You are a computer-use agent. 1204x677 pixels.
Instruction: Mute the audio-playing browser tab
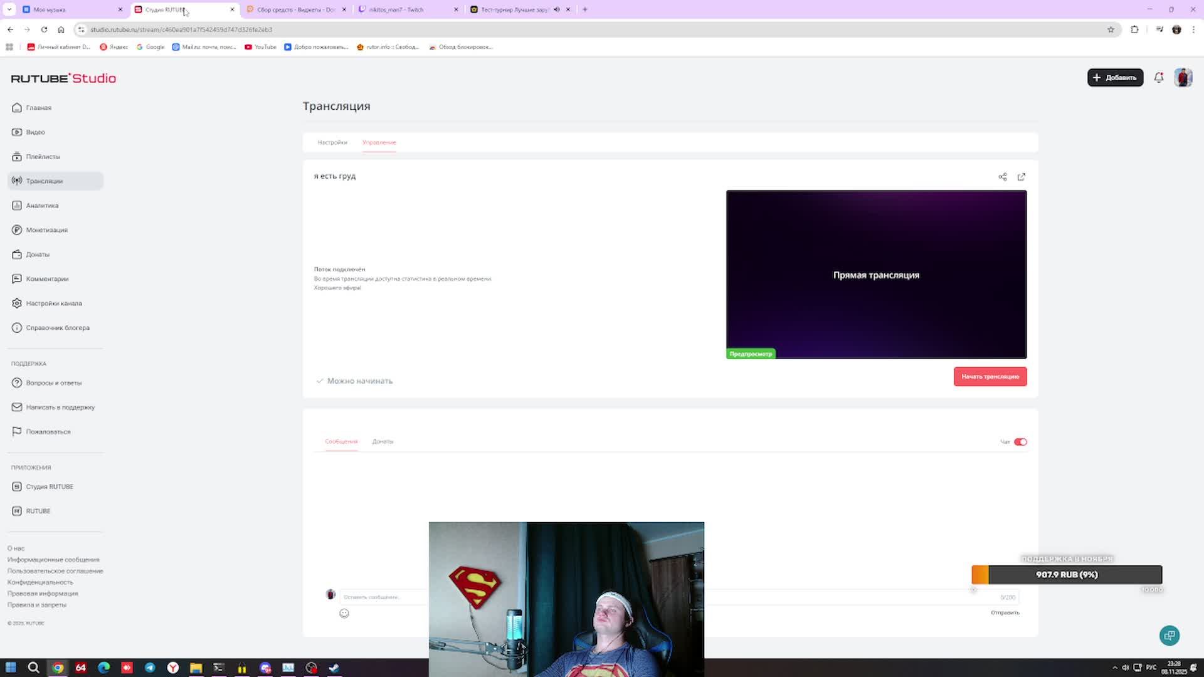556,9
